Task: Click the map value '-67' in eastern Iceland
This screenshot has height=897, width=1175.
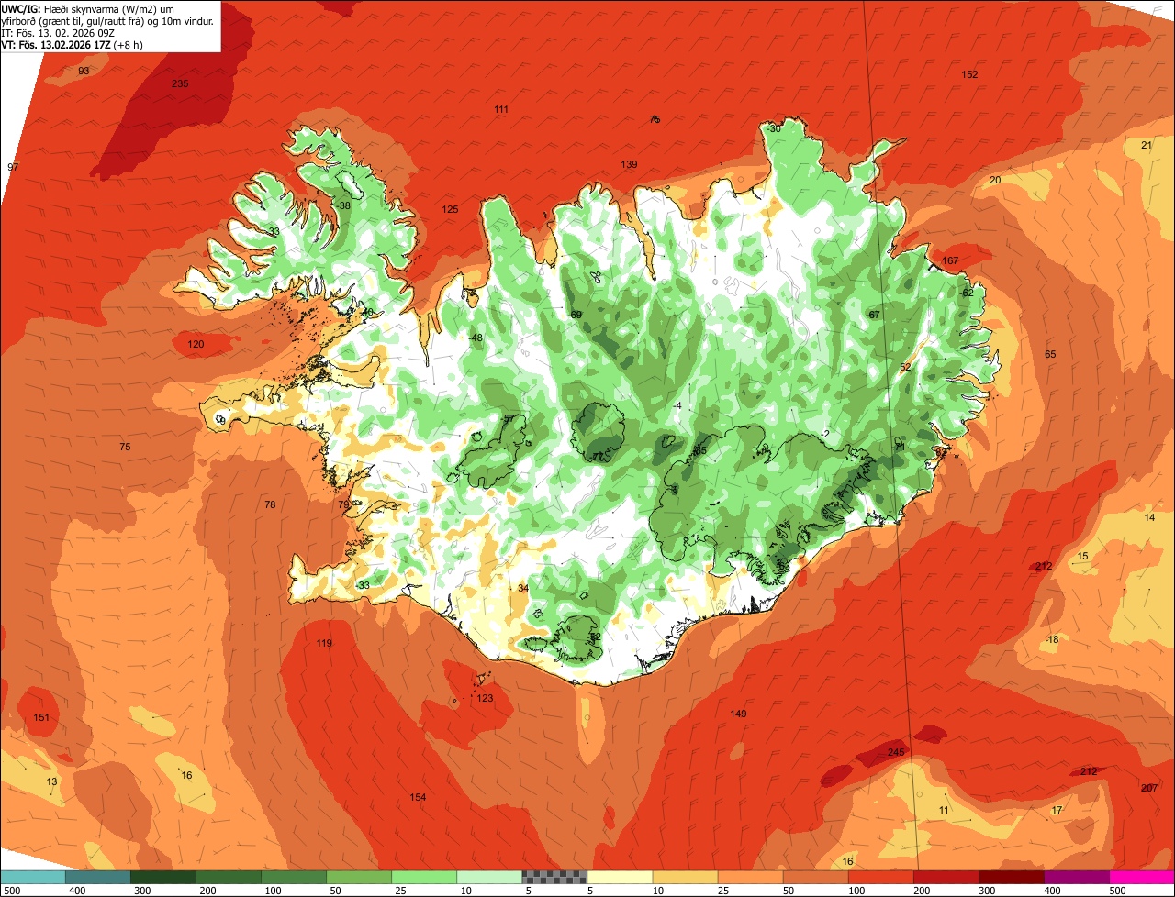Action: [873, 316]
